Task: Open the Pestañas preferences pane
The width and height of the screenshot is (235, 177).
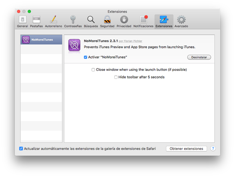Action: pos(37,22)
